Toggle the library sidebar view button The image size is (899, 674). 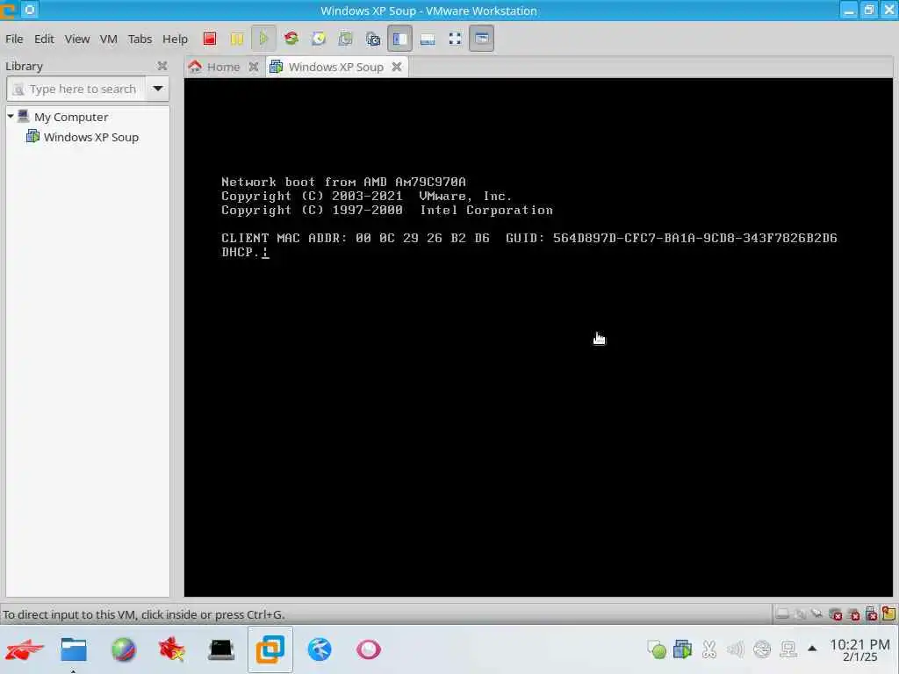(x=399, y=39)
